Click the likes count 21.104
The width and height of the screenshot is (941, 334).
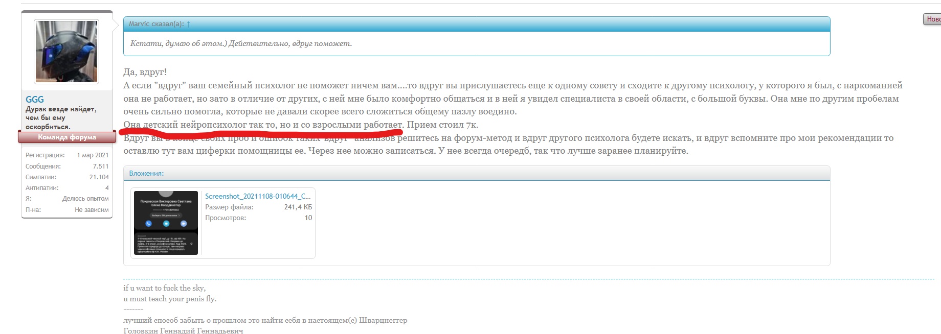coord(99,177)
